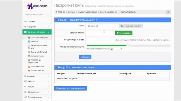Click the envelope icon of Электронная почта
The height and width of the screenshot is (101, 181).
click(x=25, y=32)
